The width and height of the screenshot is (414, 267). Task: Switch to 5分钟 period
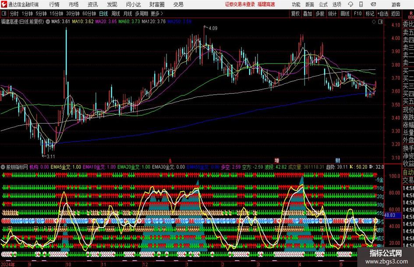[x=41, y=14]
